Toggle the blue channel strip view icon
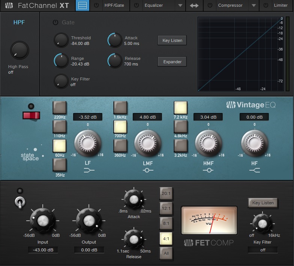Image resolution: width=294 pixels, height=266 pixels. pyautogui.click(x=82, y=5)
